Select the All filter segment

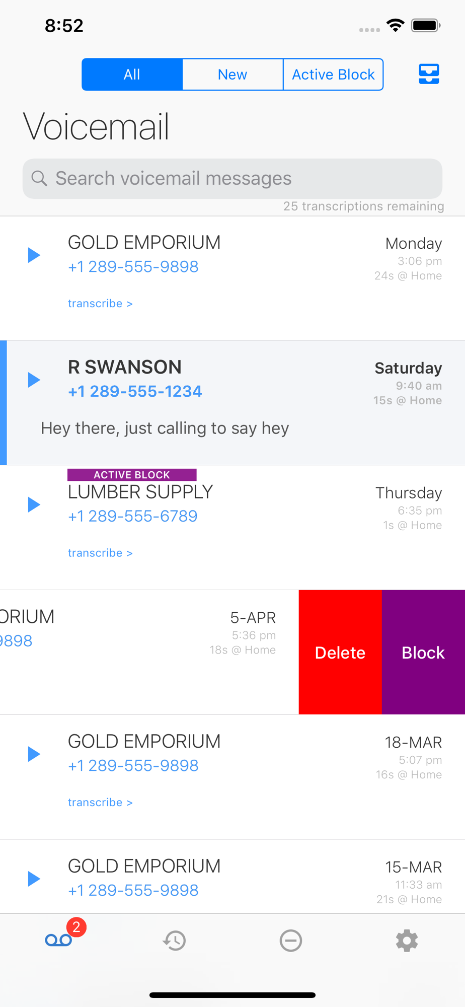[132, 75]
